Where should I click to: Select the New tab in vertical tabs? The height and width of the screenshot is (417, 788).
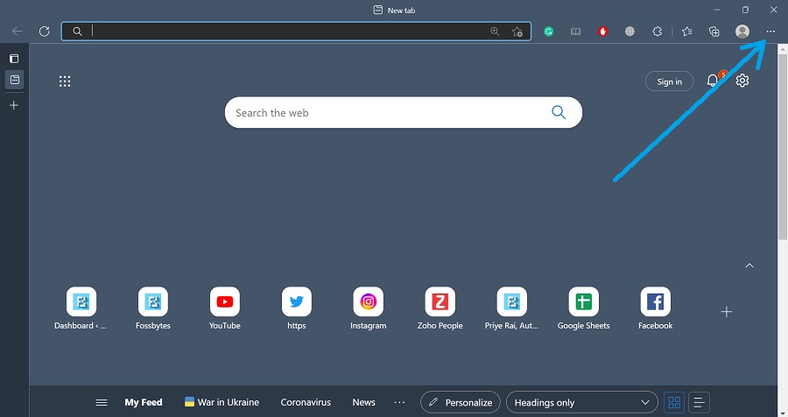click(15, 80)
